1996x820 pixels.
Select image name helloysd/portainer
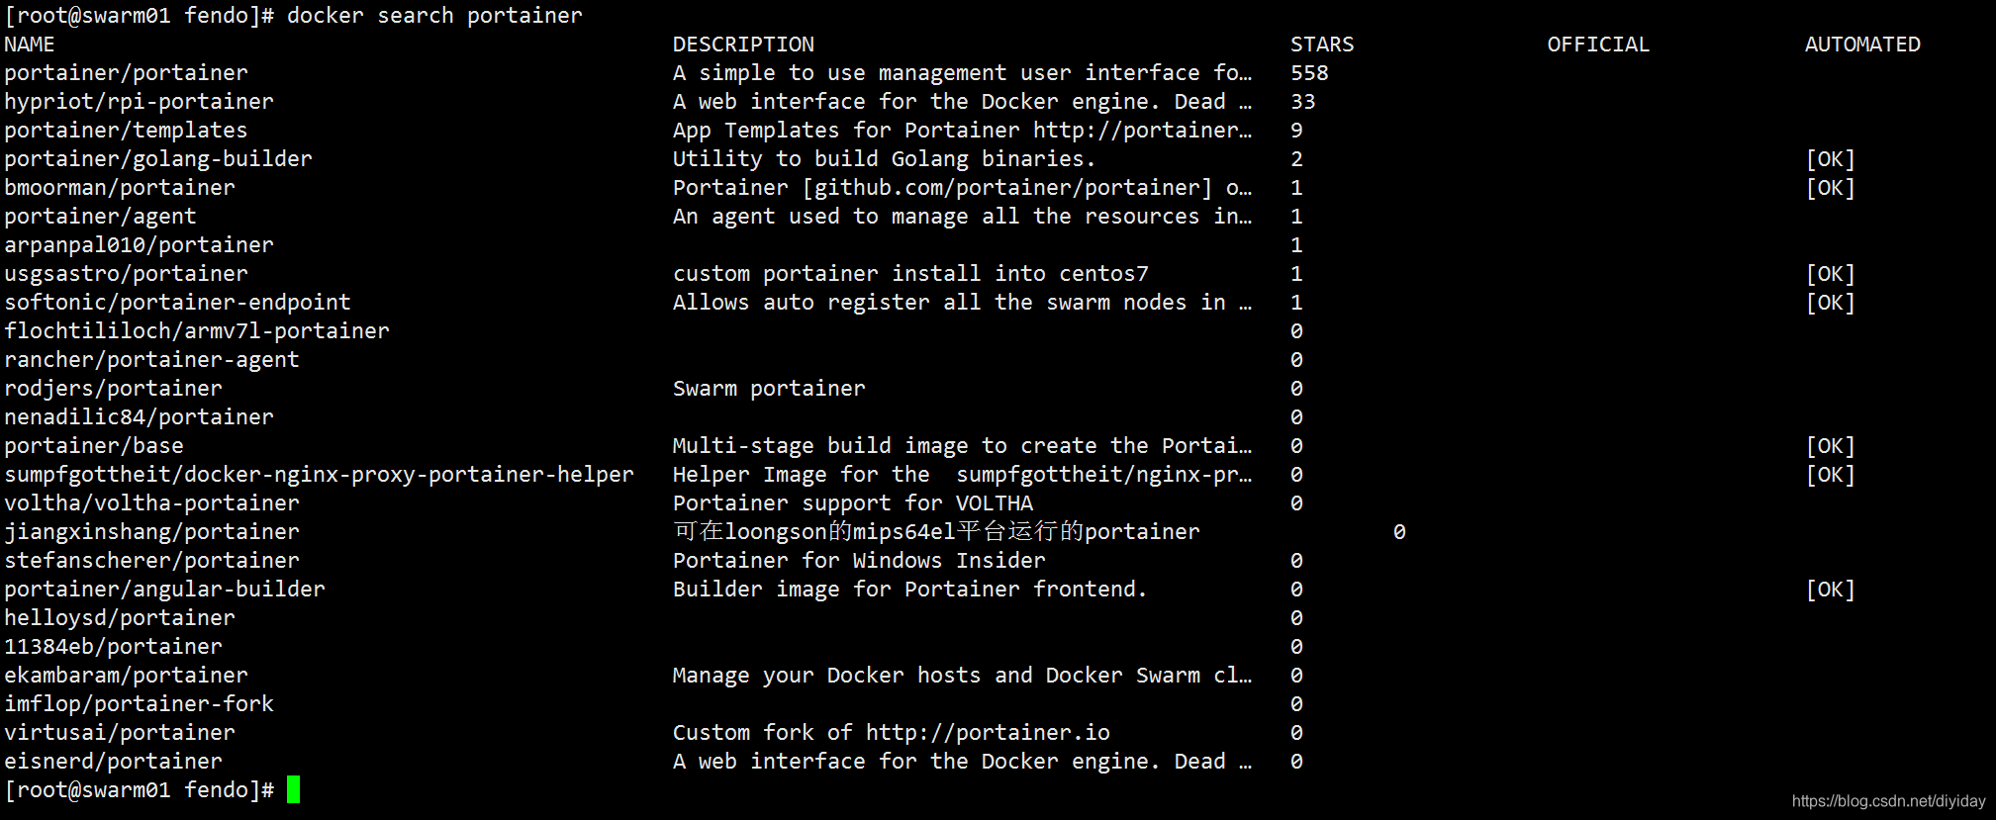pos(120,618)
